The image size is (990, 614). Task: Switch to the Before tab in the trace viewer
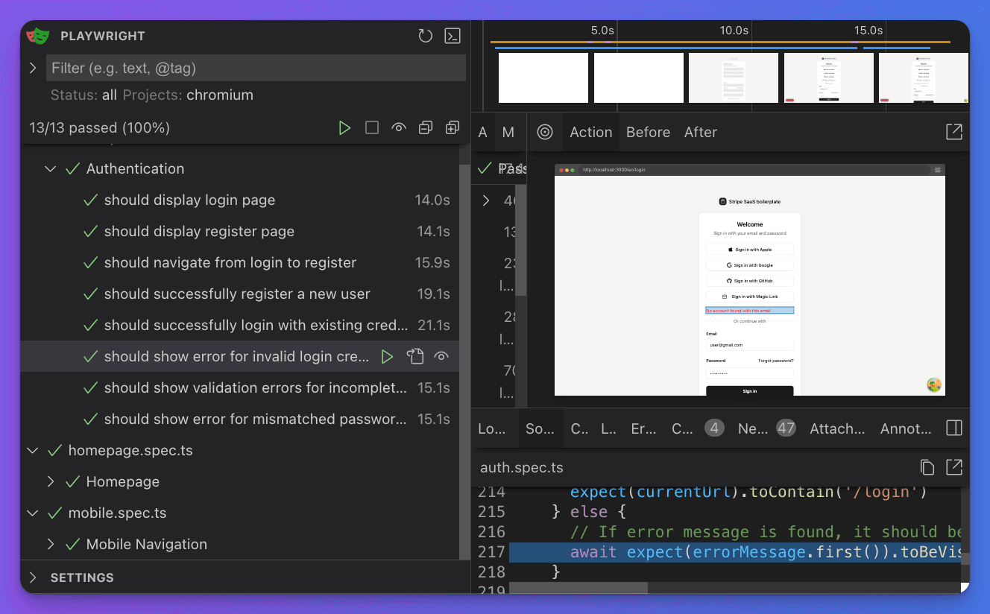pos(647,132)
